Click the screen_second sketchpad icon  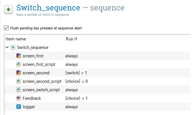(x=19, y=73)
